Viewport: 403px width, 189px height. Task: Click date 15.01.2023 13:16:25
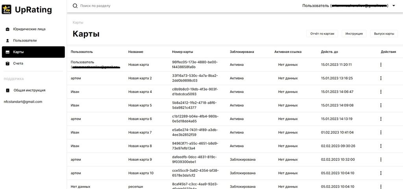click(337, 78)
